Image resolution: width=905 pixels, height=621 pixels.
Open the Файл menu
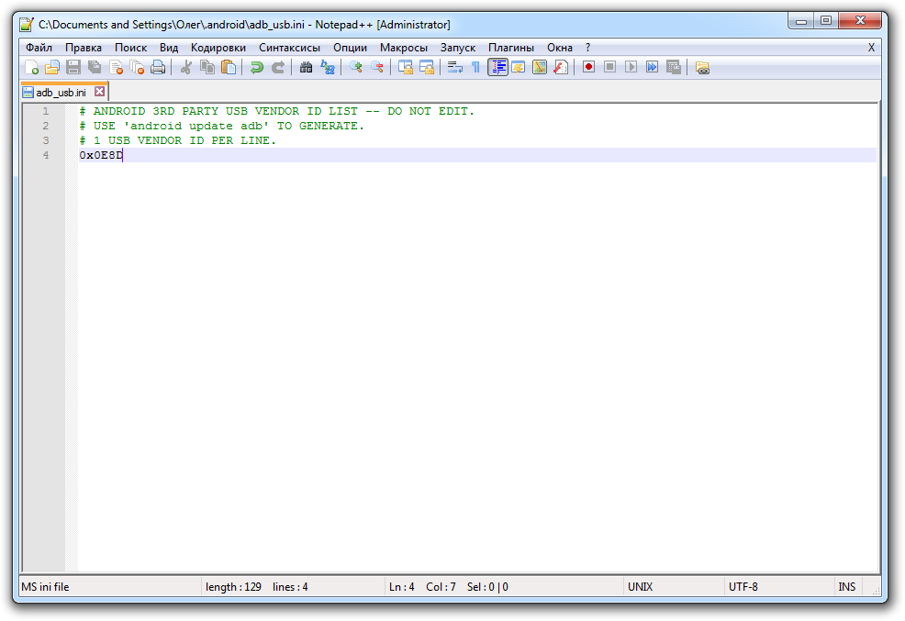pyautogui.click(x=39, y=48)
